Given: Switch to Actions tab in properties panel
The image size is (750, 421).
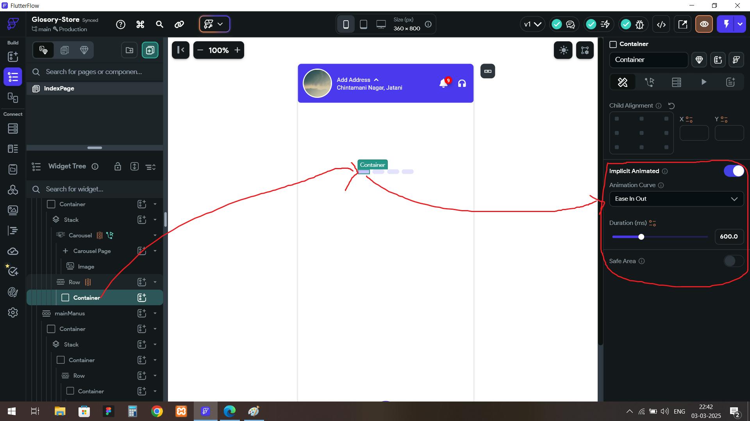Looking at the screenshot, I should click(650, 82).
